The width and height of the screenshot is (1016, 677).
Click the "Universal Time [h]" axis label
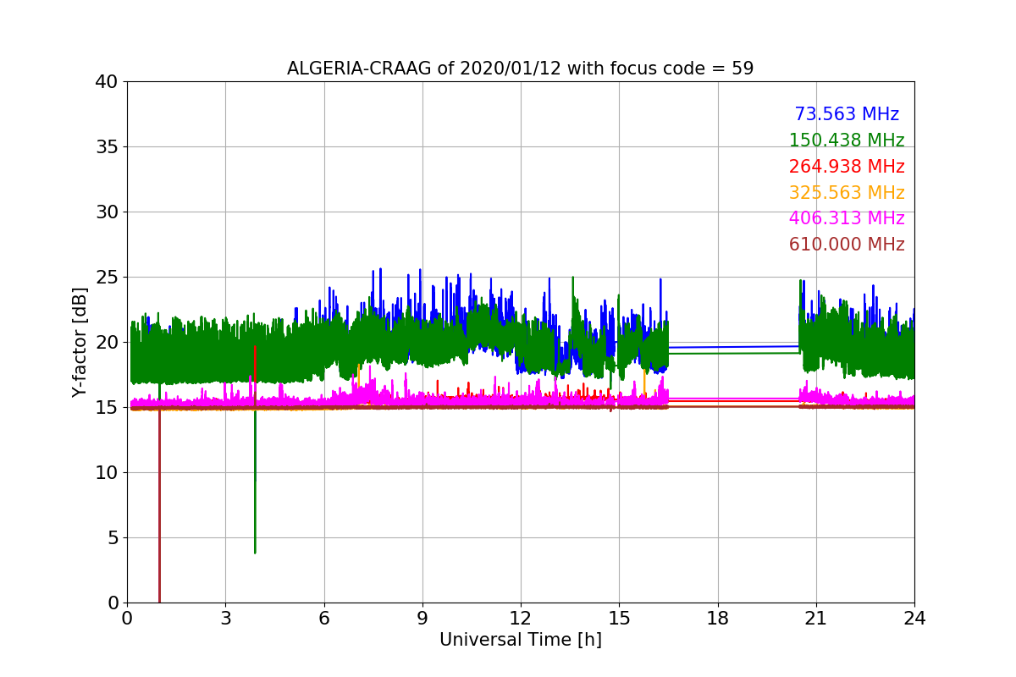coord(521,641)
